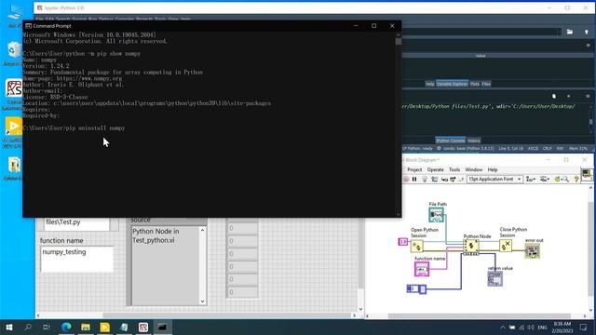Open working directory path dropdown arrow
Screen dimensions: 596x335
[559, 32]
